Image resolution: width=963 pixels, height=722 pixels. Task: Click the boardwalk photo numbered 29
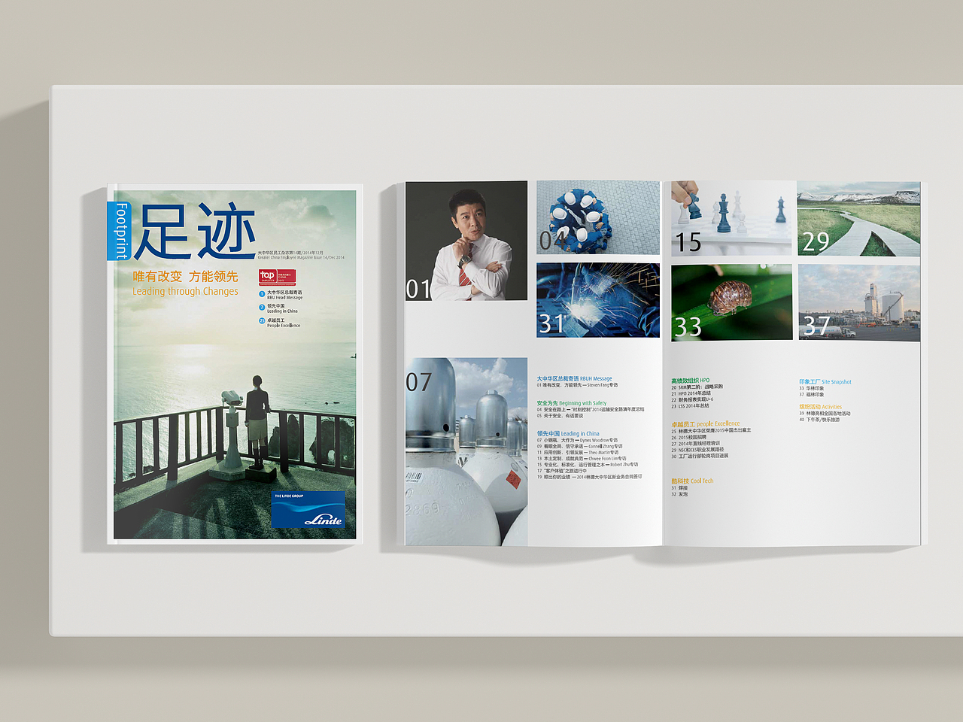[x=858, y=219]
